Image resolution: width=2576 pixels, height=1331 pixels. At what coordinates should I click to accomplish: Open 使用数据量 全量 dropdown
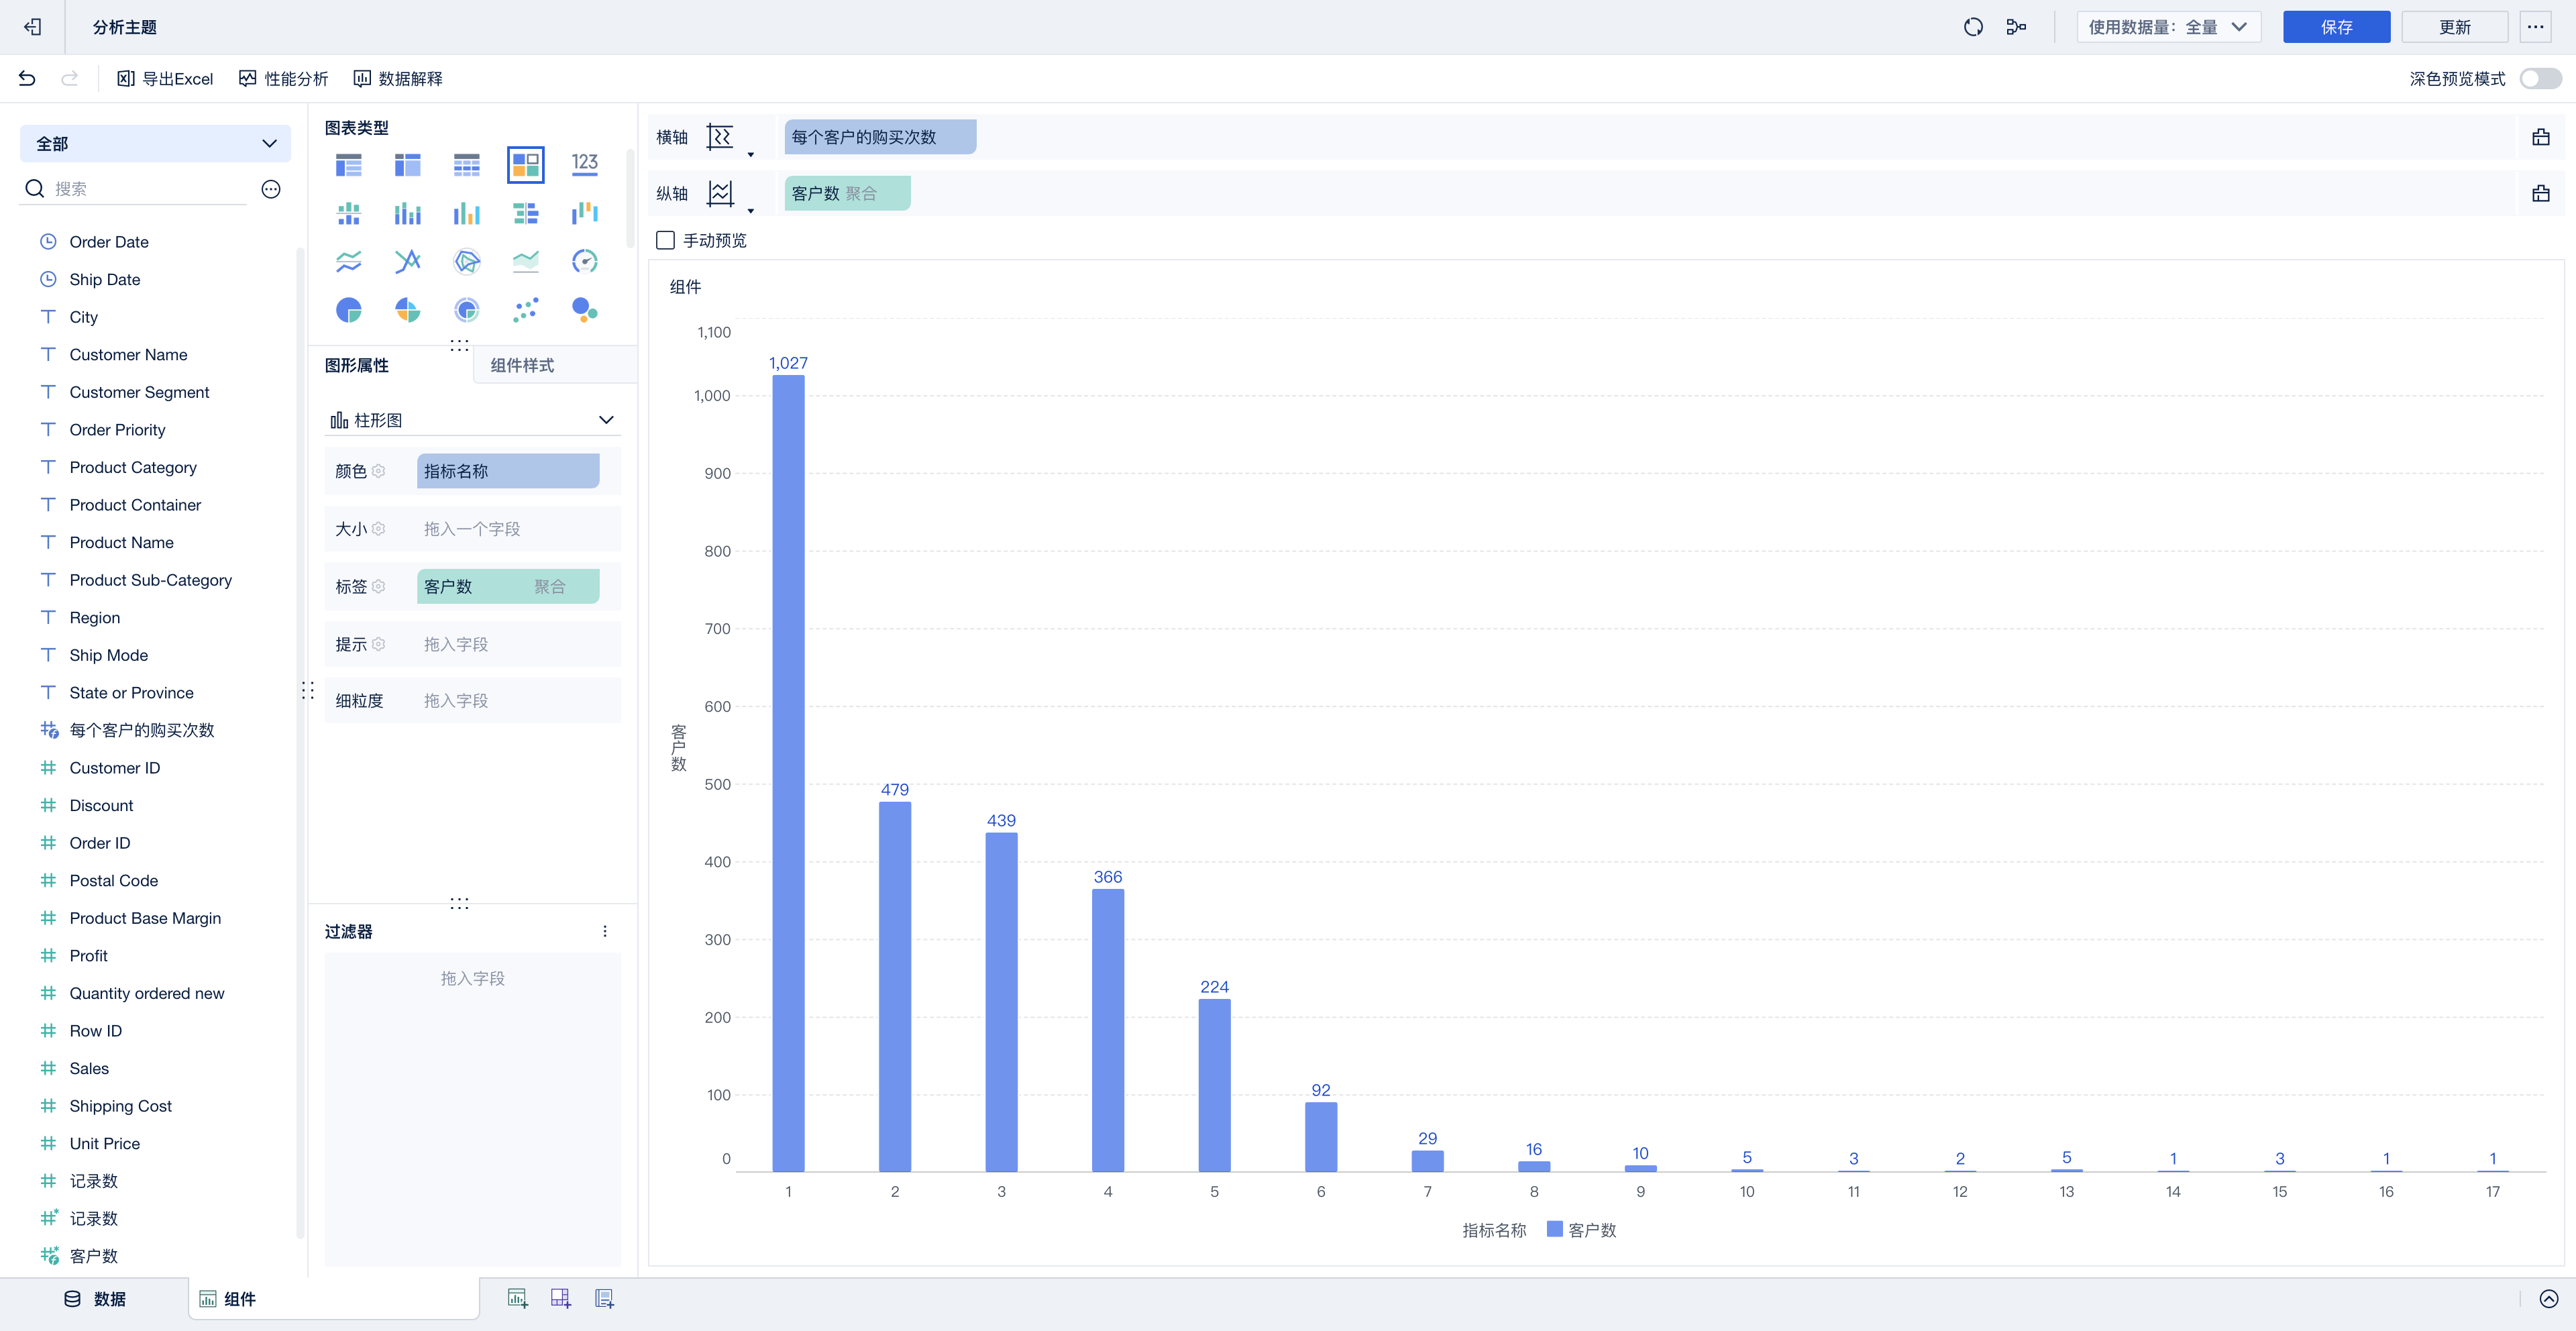(2168, 27)
